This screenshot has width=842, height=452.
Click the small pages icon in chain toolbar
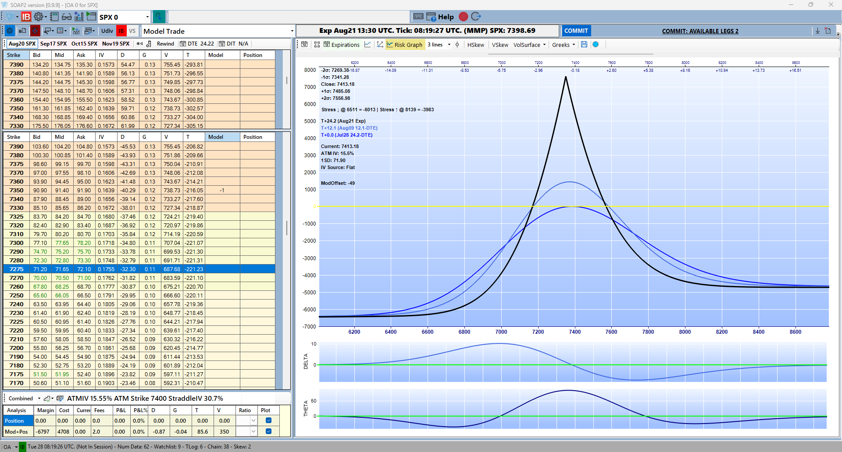point(22,31)
